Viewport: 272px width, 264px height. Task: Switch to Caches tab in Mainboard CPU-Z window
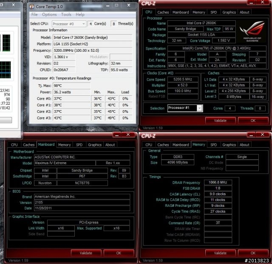28,145
